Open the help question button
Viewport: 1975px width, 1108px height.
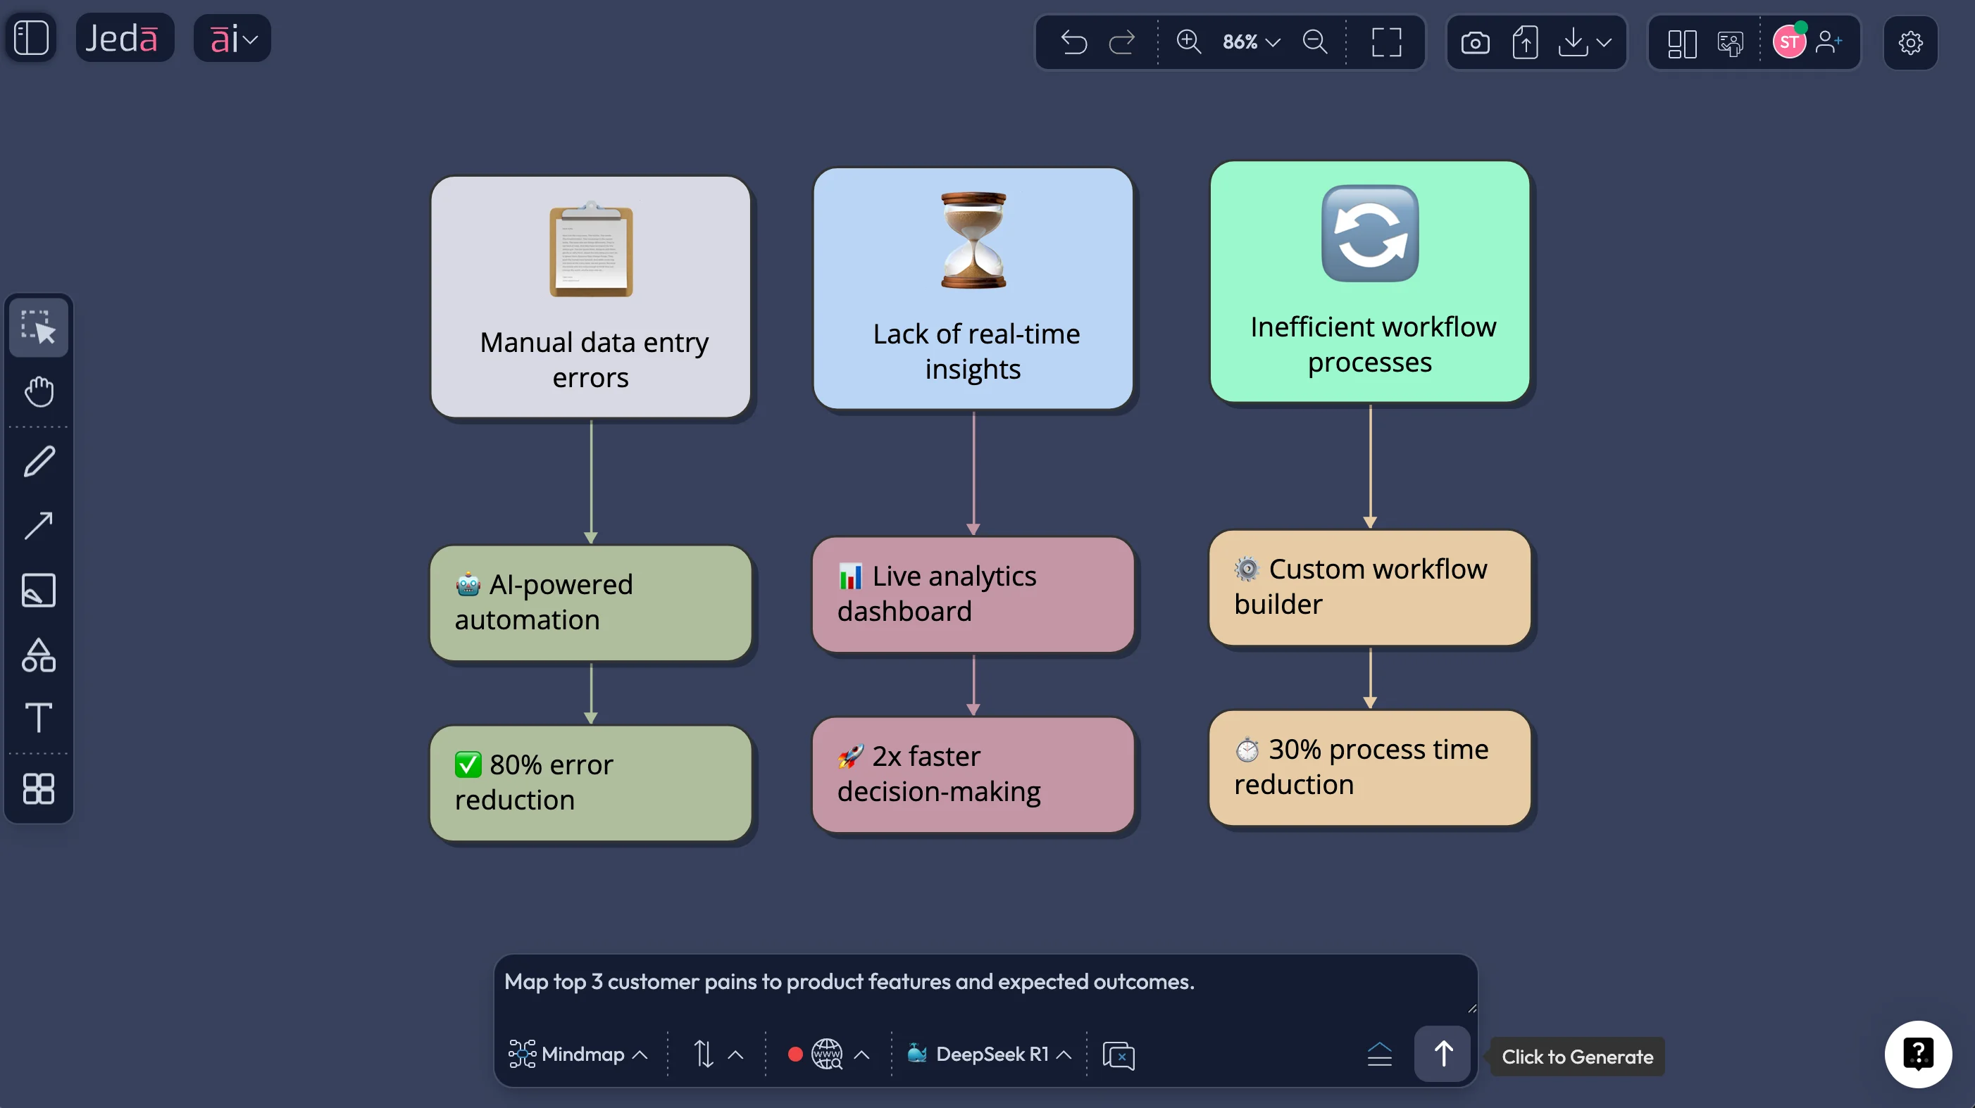pyautogui.click(x=1917, y=1055)
